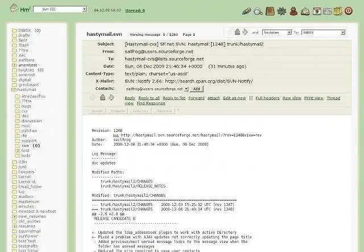Open the sunflower folder
364x252 pixels.
click(28, 236)
